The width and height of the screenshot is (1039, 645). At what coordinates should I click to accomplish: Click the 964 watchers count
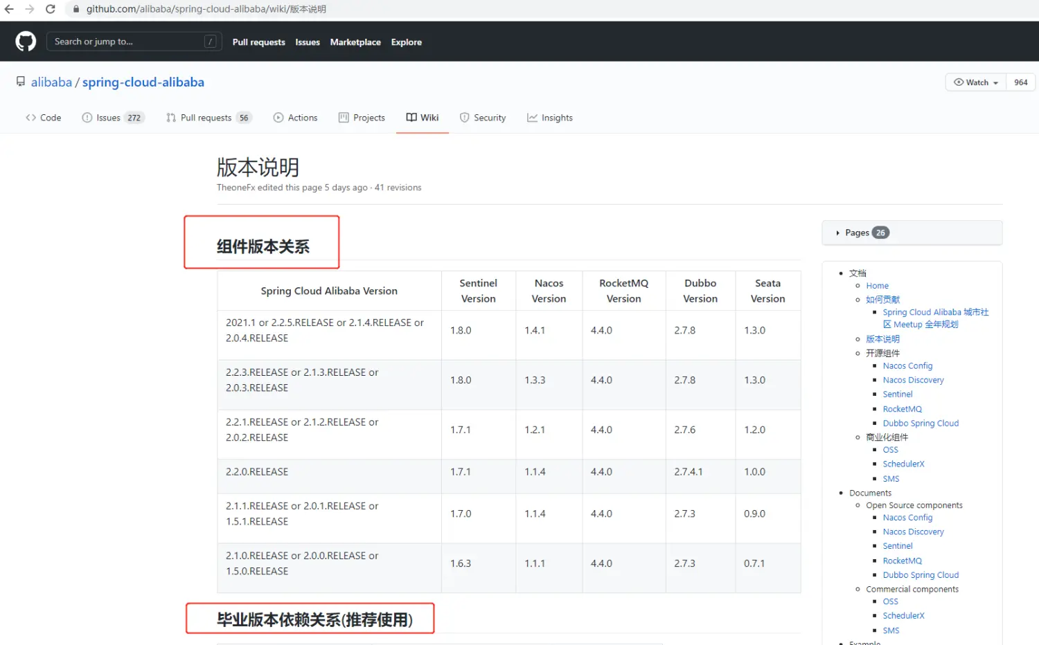1021,82
